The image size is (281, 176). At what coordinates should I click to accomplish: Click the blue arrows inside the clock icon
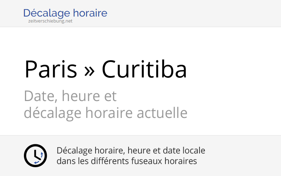click(41, 155)
